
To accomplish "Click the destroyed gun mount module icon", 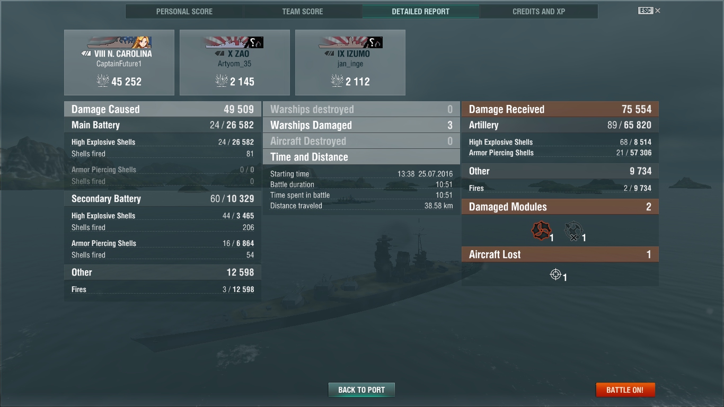I will (x=573, y=232).
